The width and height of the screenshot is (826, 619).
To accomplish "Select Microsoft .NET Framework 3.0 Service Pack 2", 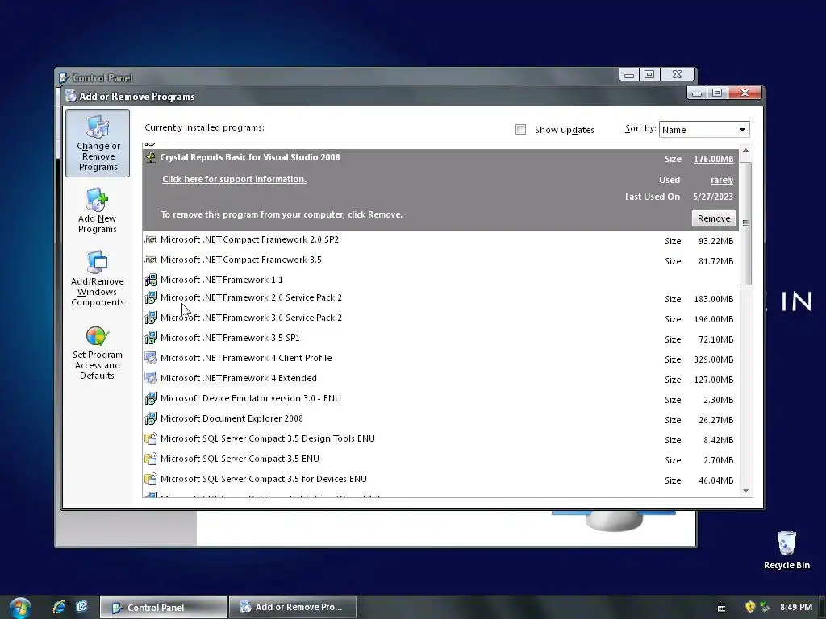I will click(x=251, y=318).
